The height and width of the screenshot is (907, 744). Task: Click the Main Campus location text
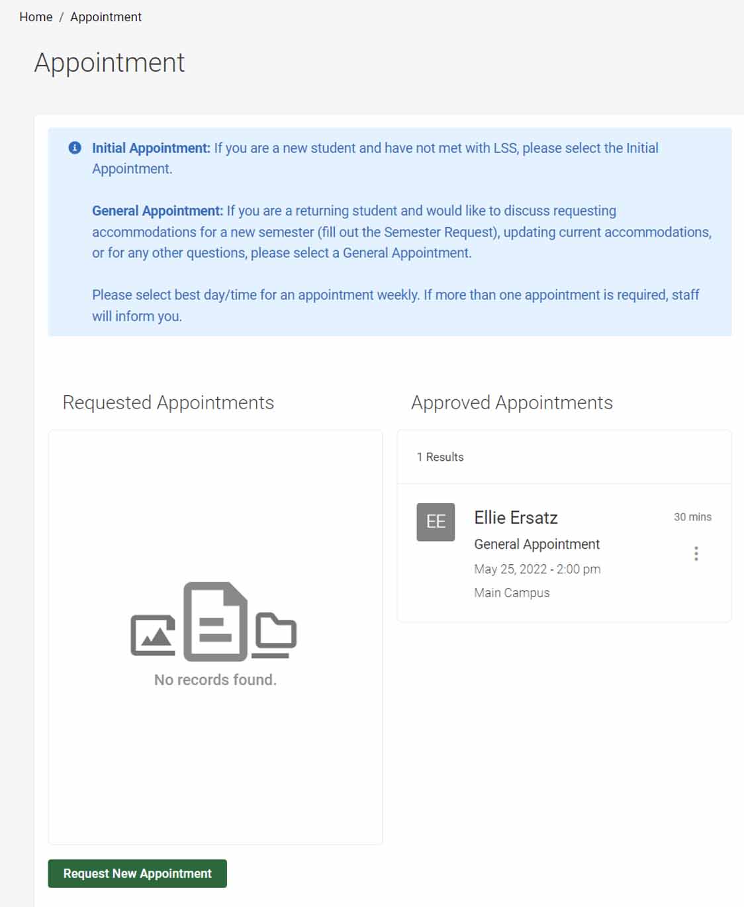tap(512, 593)
